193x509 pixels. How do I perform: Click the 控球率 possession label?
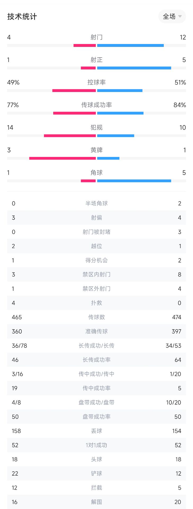[x=97, y=82]
